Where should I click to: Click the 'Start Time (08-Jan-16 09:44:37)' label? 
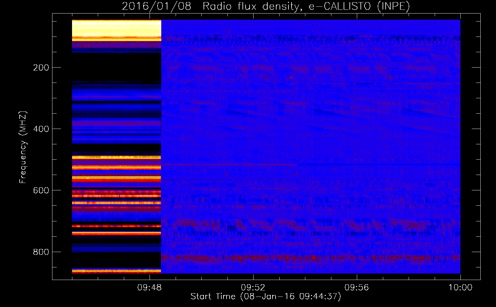click(x=266, y=297)
